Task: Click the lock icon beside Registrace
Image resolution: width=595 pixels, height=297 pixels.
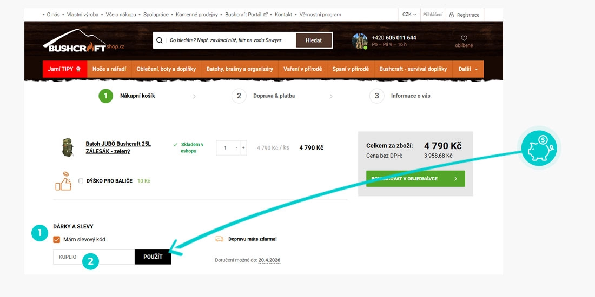Action: coord(451,15)
